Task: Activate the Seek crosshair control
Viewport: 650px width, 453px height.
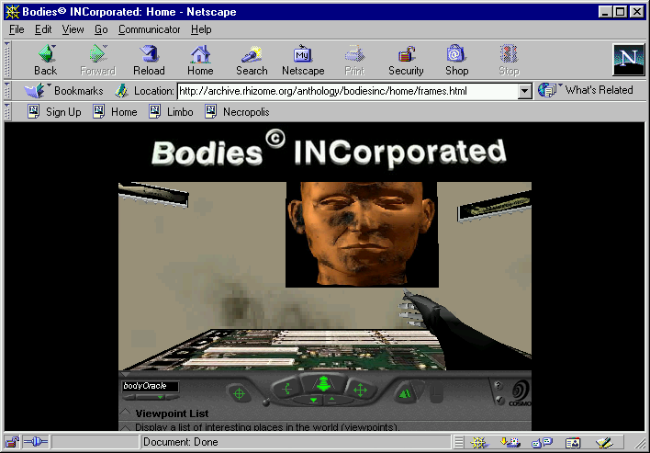Action: click(x=240, y=393)
